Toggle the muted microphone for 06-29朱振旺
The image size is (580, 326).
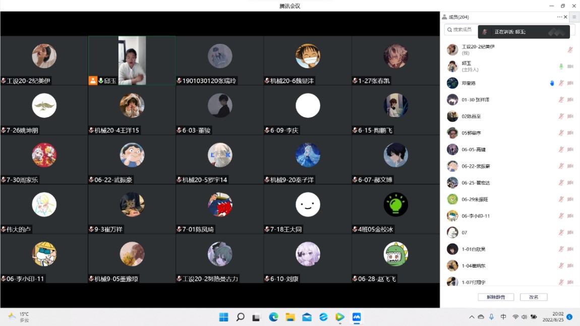click(x=561, y=200)
